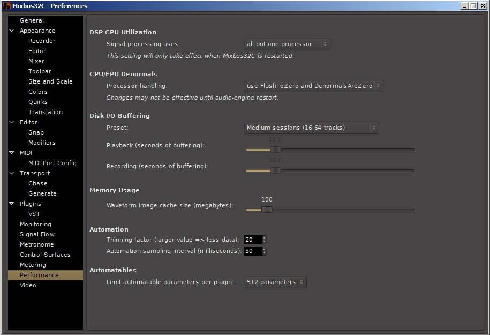This screenshot has width=490, height=335.
Task: Open the Size and Scale page
Action: pos(50,81)
